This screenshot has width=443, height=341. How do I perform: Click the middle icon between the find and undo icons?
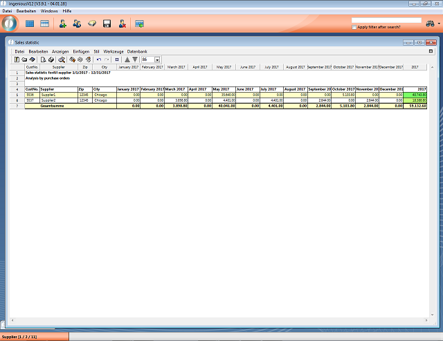[x=80, y=59]
